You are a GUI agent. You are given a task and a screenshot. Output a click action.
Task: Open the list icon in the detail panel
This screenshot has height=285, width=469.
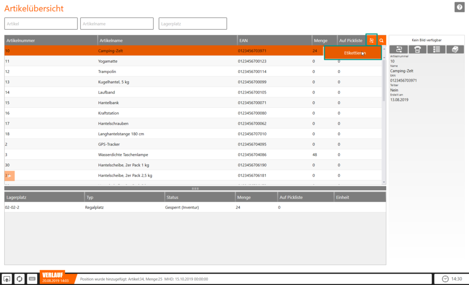coord(436,49)
